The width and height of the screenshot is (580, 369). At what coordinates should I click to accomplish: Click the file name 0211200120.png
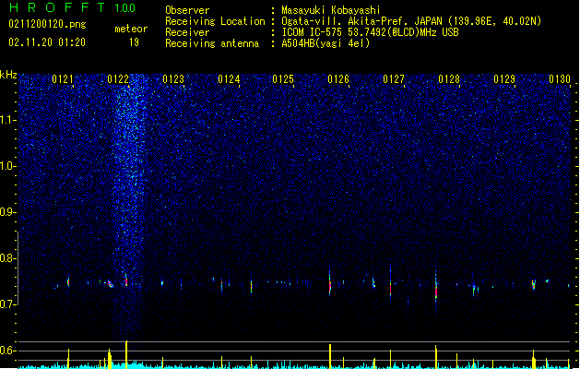pos(47,24)
